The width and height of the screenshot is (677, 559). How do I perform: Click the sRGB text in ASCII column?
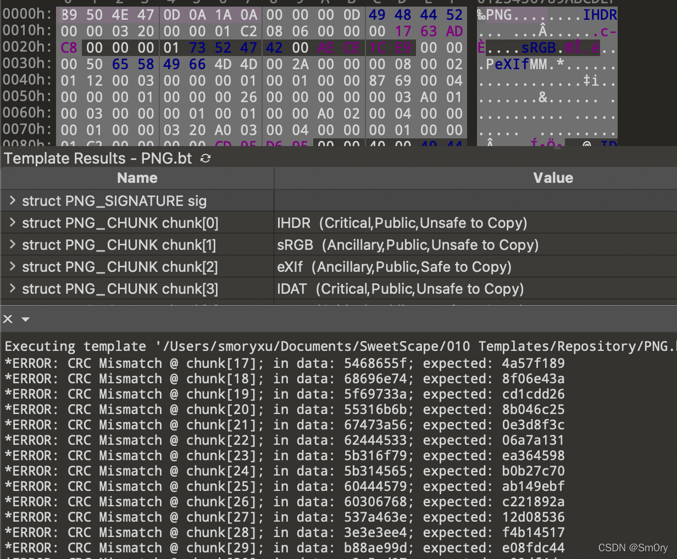(x=539, y=48)
